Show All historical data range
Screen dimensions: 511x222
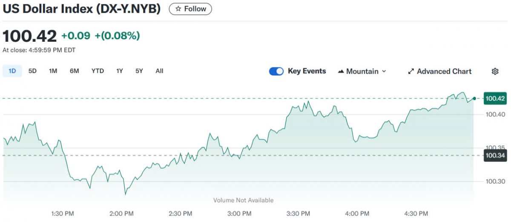(159, 71)
